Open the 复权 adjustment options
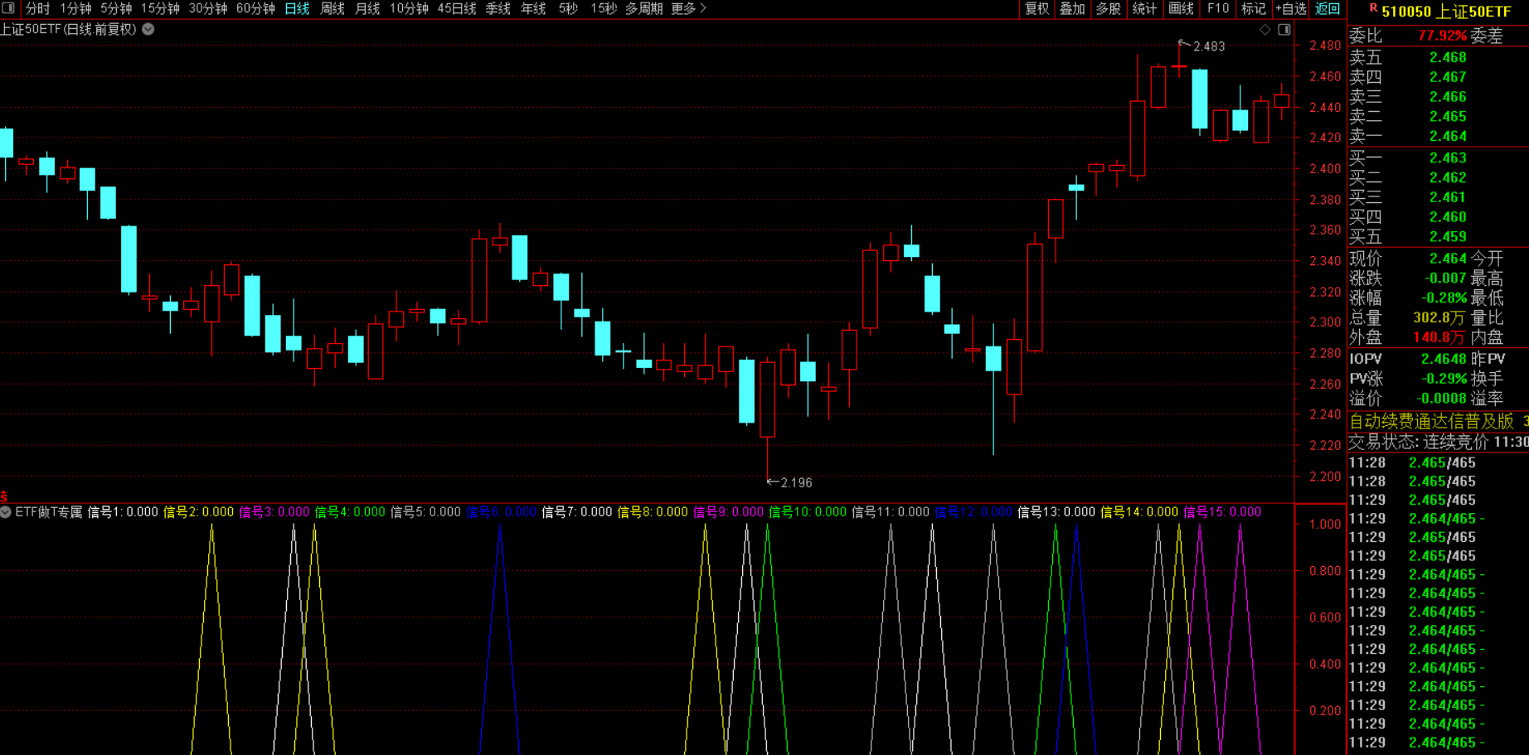1529x755 pixels. pyautogui.click(x=1036, y=8)
